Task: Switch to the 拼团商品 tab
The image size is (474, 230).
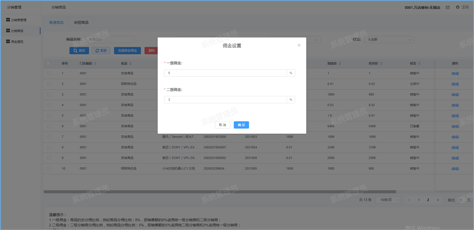Action: (x=81, y=23)
